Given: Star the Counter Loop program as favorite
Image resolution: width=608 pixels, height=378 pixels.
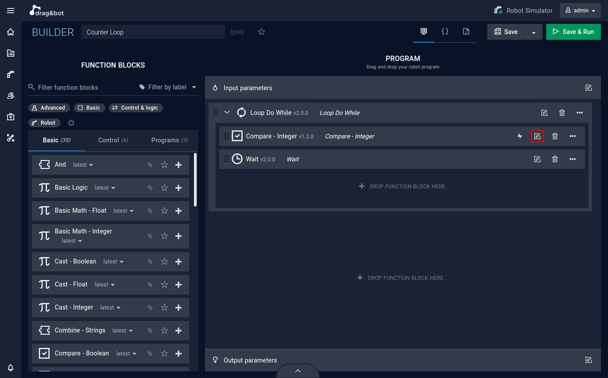Looking at the screenshot, I should (x=261, y=32).
